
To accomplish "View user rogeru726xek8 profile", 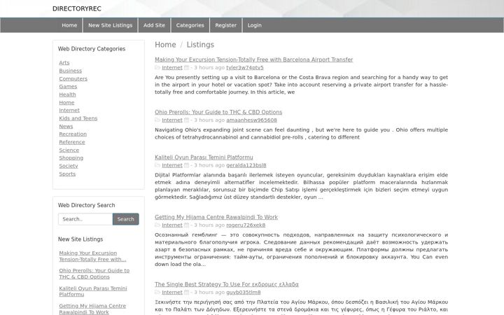I will (246, 225).
